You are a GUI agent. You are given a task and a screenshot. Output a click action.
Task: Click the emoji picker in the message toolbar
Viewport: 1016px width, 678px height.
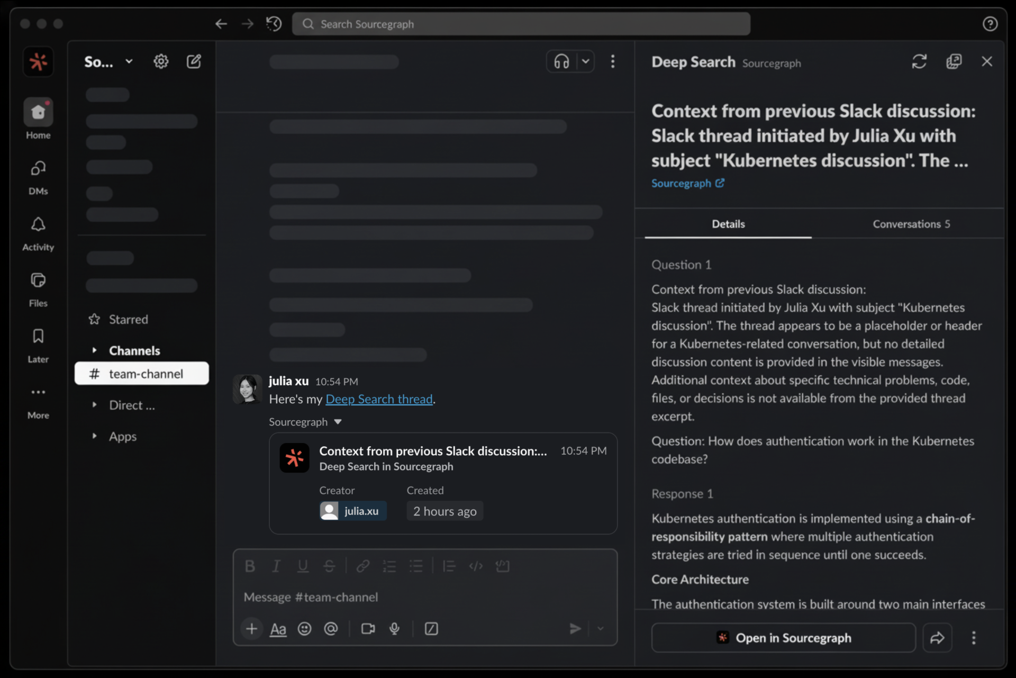[x=304, y=629]
